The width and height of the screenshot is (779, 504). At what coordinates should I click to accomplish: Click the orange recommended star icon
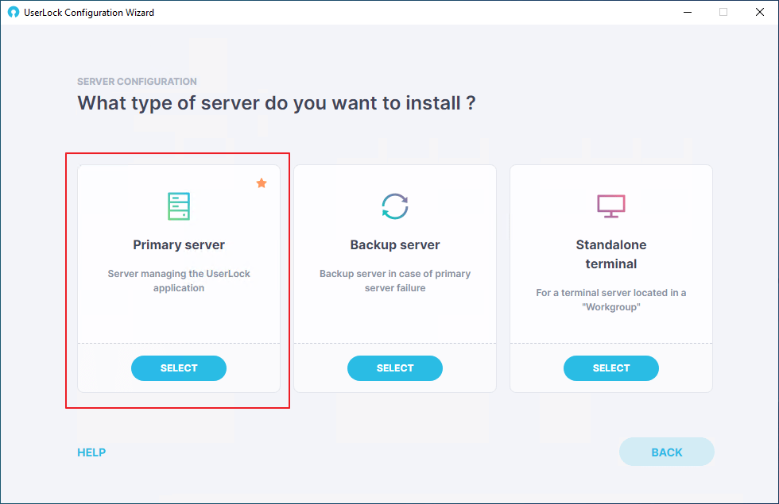[262, 183]
